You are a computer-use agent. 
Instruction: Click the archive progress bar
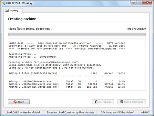pos(77,34)
